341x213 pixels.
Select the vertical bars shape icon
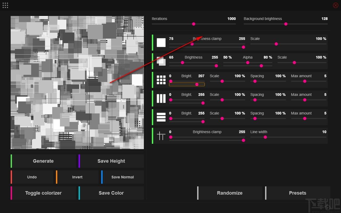(x=161, y=99)
